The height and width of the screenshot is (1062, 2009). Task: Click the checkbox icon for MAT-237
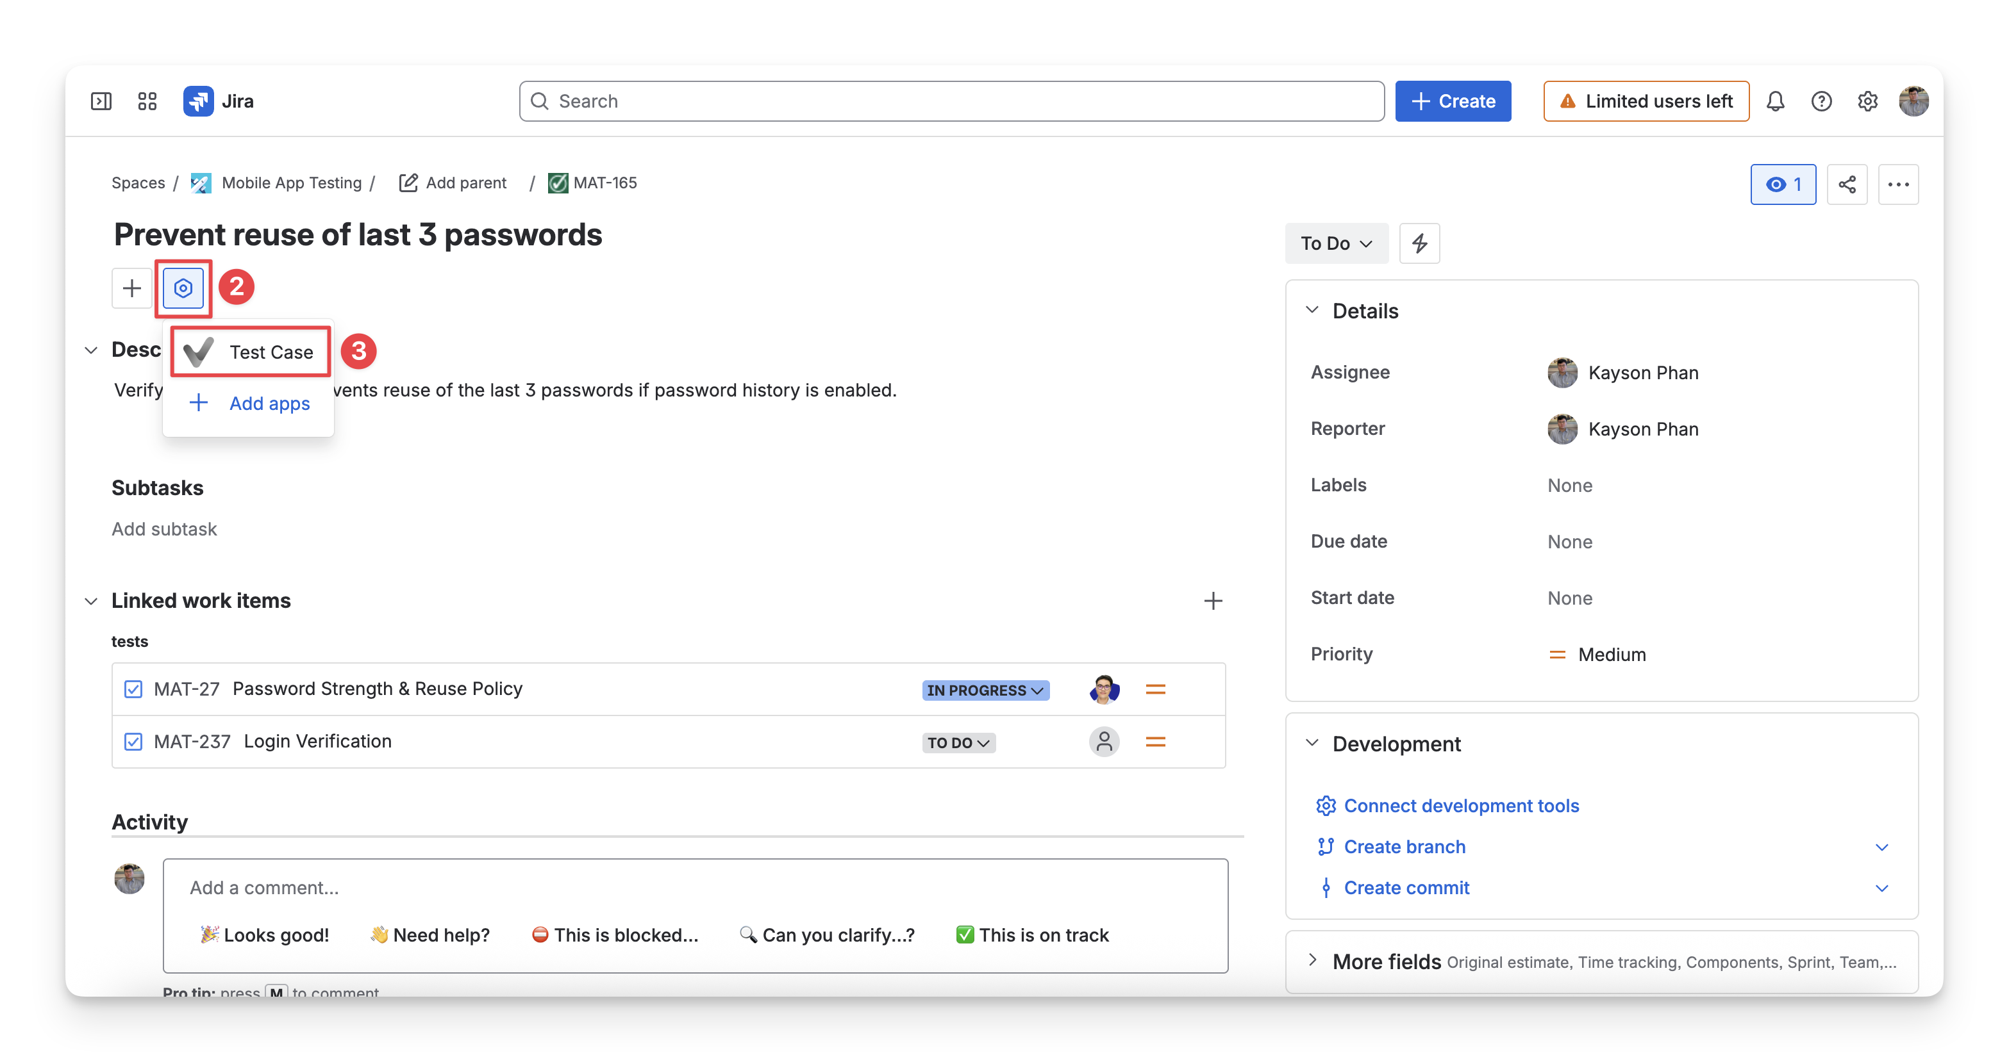coord(133,742)
